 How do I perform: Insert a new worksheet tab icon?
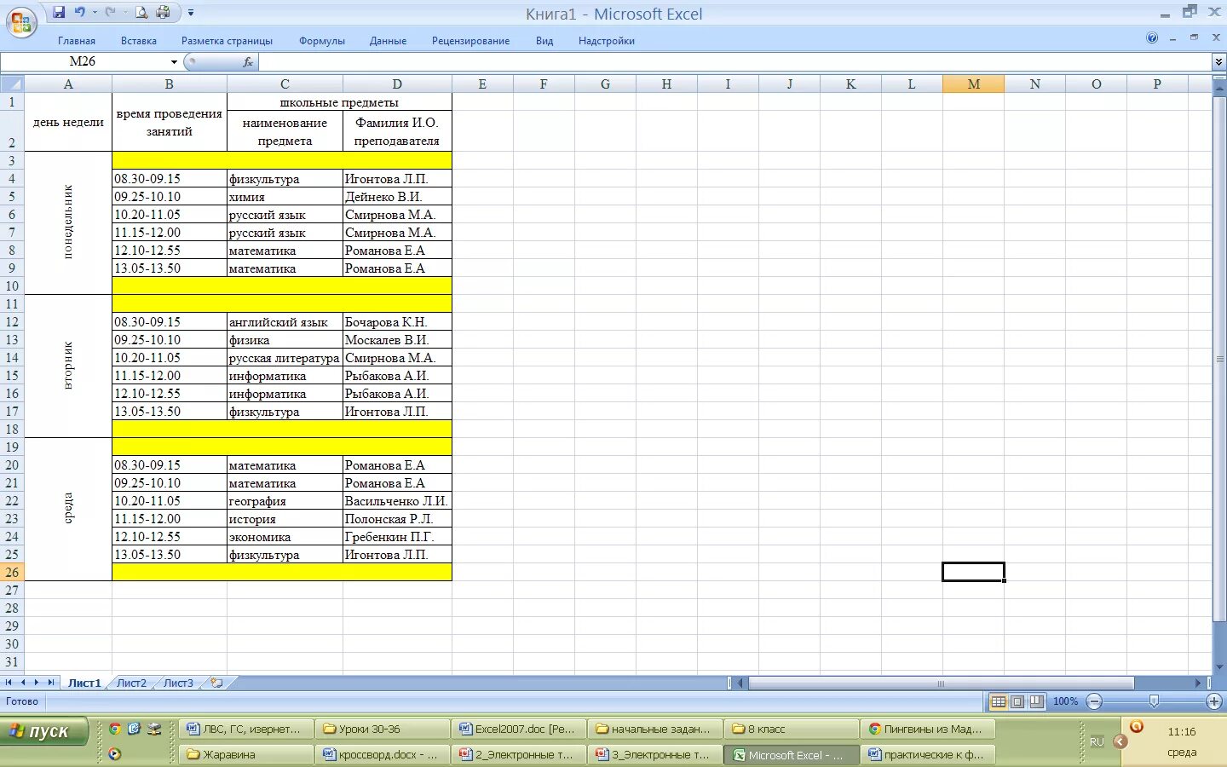tap(216, 683)
